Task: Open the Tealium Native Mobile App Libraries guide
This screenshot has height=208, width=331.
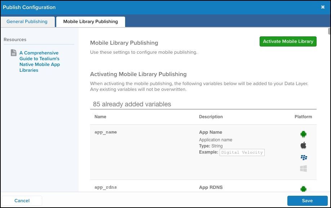Action: point(40,62)
